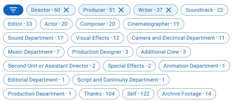Remove the Producer filter with its X
This screenshot has width=232, height=101.
(121, 10)
